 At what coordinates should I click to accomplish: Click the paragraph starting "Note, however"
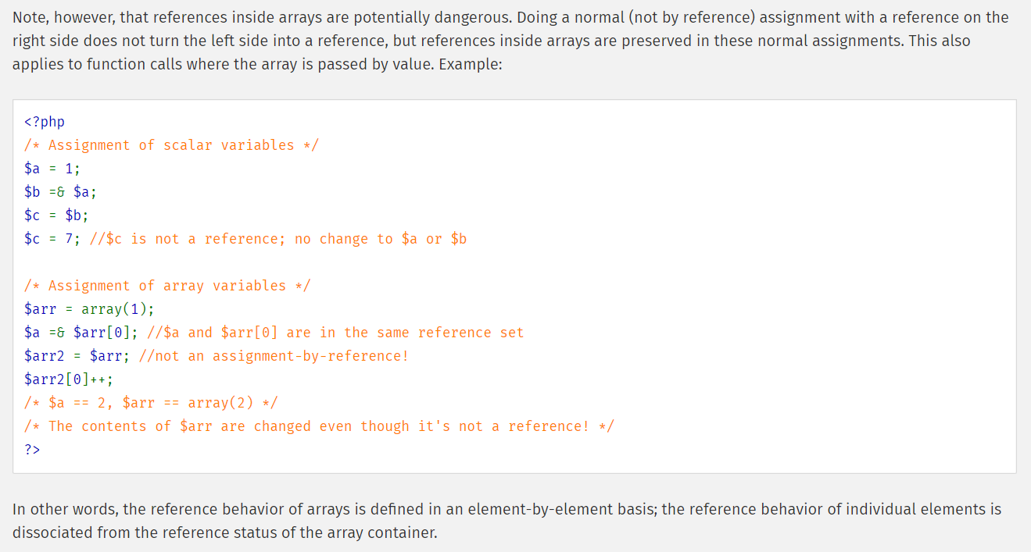coord(510,41)
